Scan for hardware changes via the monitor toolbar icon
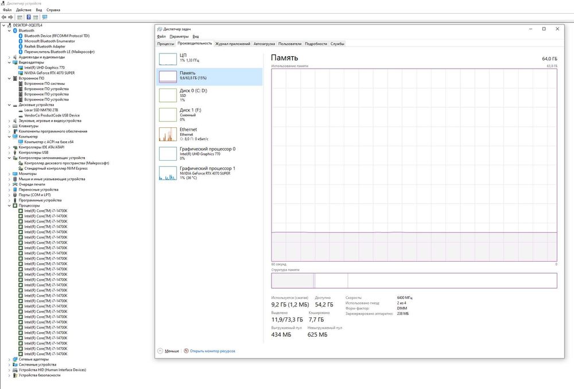Viewport: 574px width, 389px height. pos(45,17)
